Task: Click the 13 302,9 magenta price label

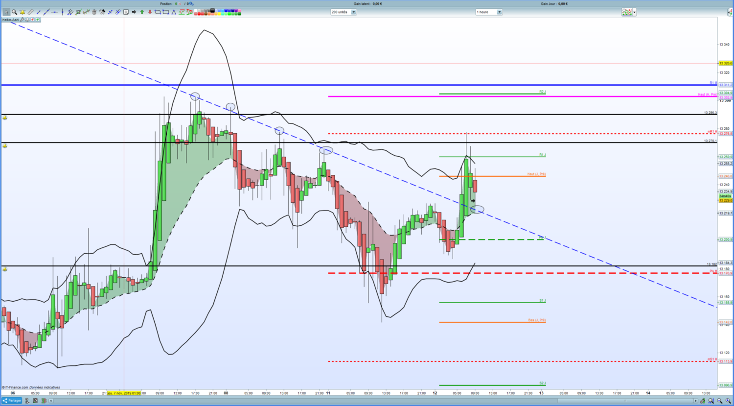Action: tap(725, 97)
